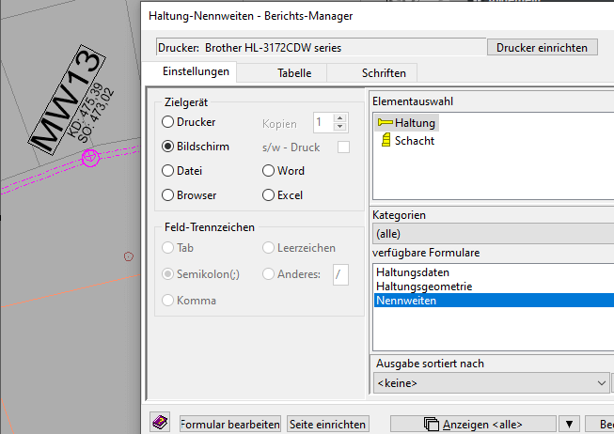Select the Browser output option
Screen dimensions: 614x434
[x=168, y=195]
